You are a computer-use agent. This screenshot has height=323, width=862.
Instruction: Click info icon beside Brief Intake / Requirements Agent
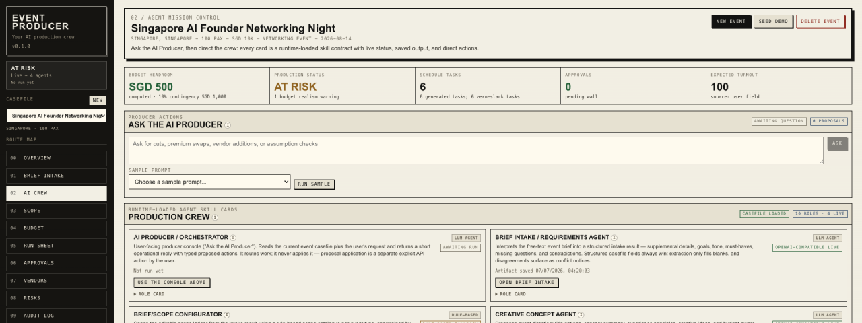(614, 238)
